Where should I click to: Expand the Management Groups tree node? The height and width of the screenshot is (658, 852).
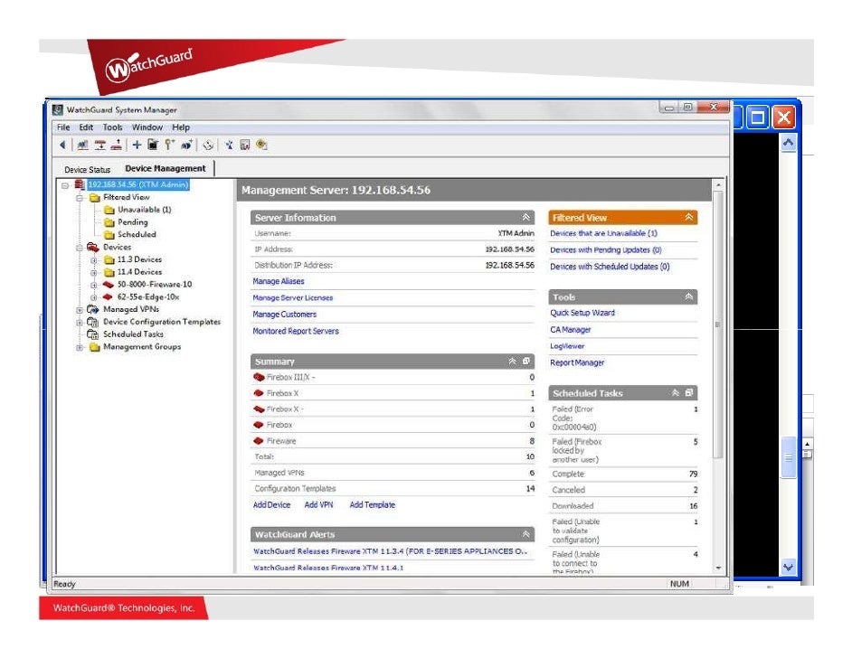tap(80, 347)
